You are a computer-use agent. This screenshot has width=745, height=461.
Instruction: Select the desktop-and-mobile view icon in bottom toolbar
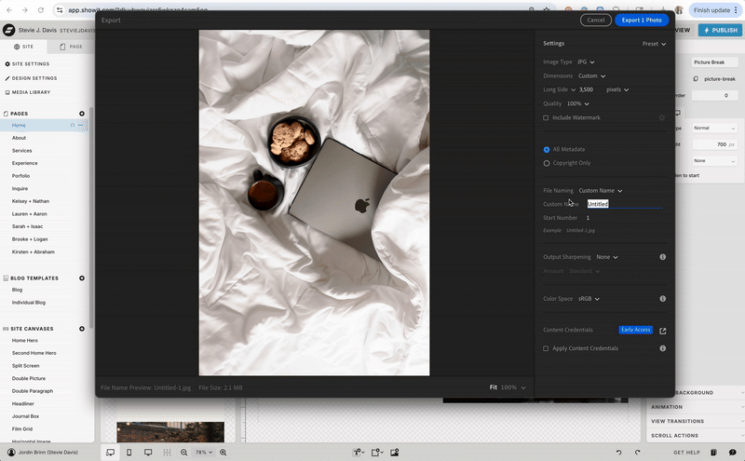pos(110,453)
